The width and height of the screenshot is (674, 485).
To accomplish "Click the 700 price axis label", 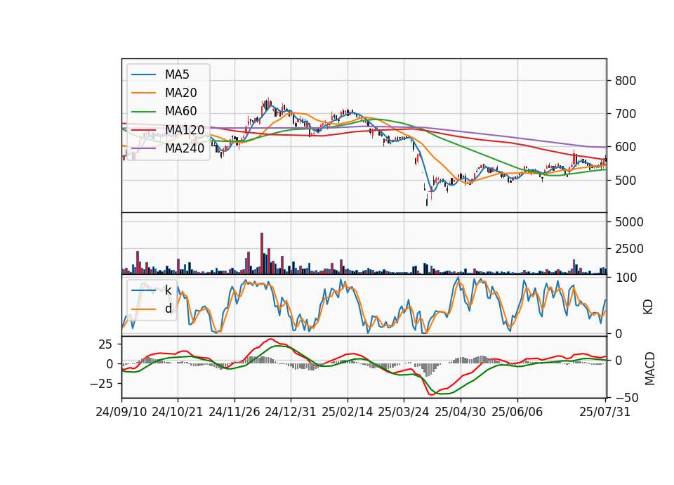I will [626, 114].
